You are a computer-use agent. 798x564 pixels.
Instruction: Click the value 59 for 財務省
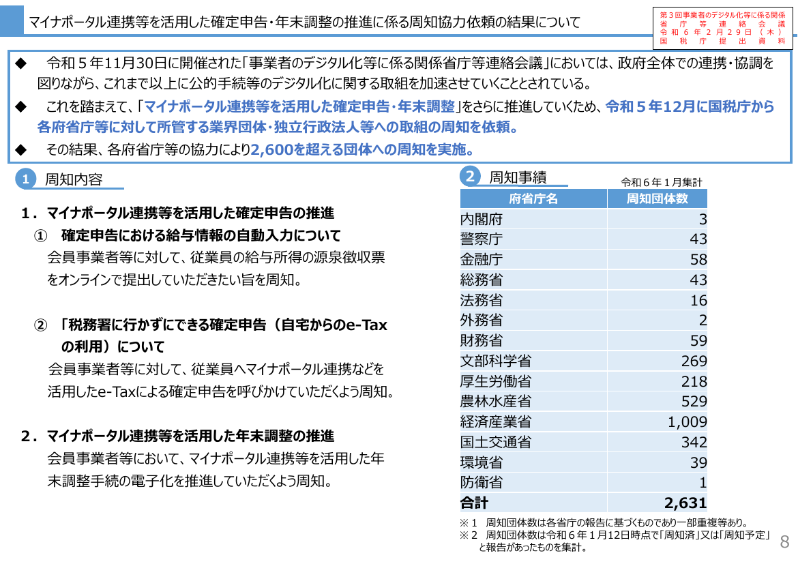698,340
